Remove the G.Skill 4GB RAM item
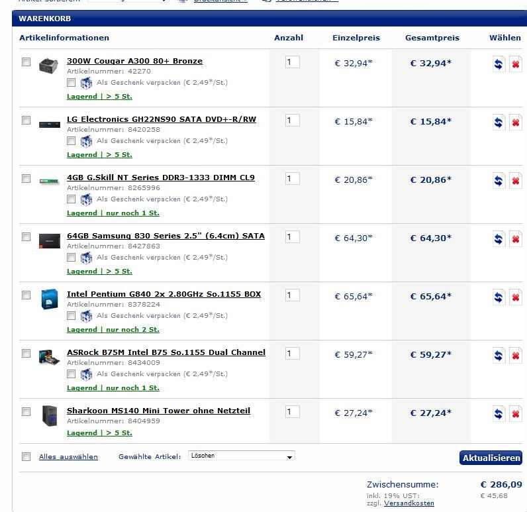 point(515,181)
